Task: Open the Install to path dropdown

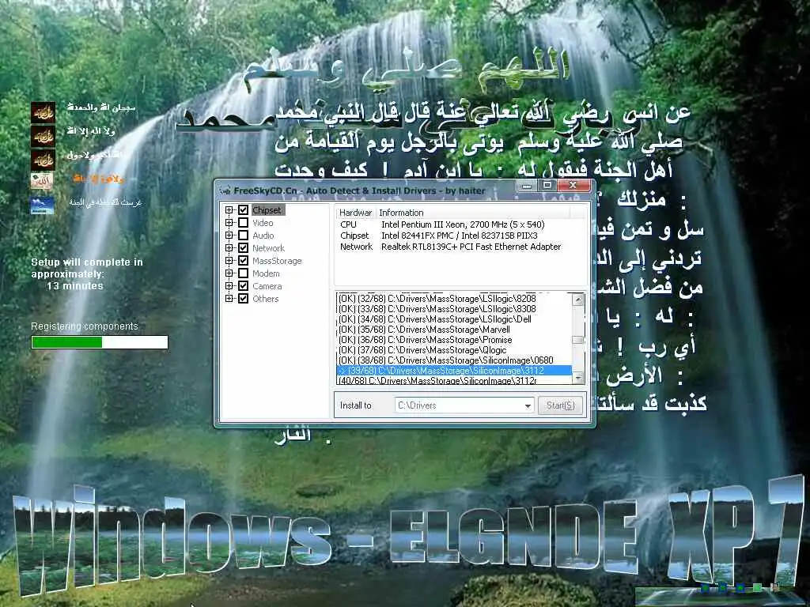Action: [x=528, y=405]
